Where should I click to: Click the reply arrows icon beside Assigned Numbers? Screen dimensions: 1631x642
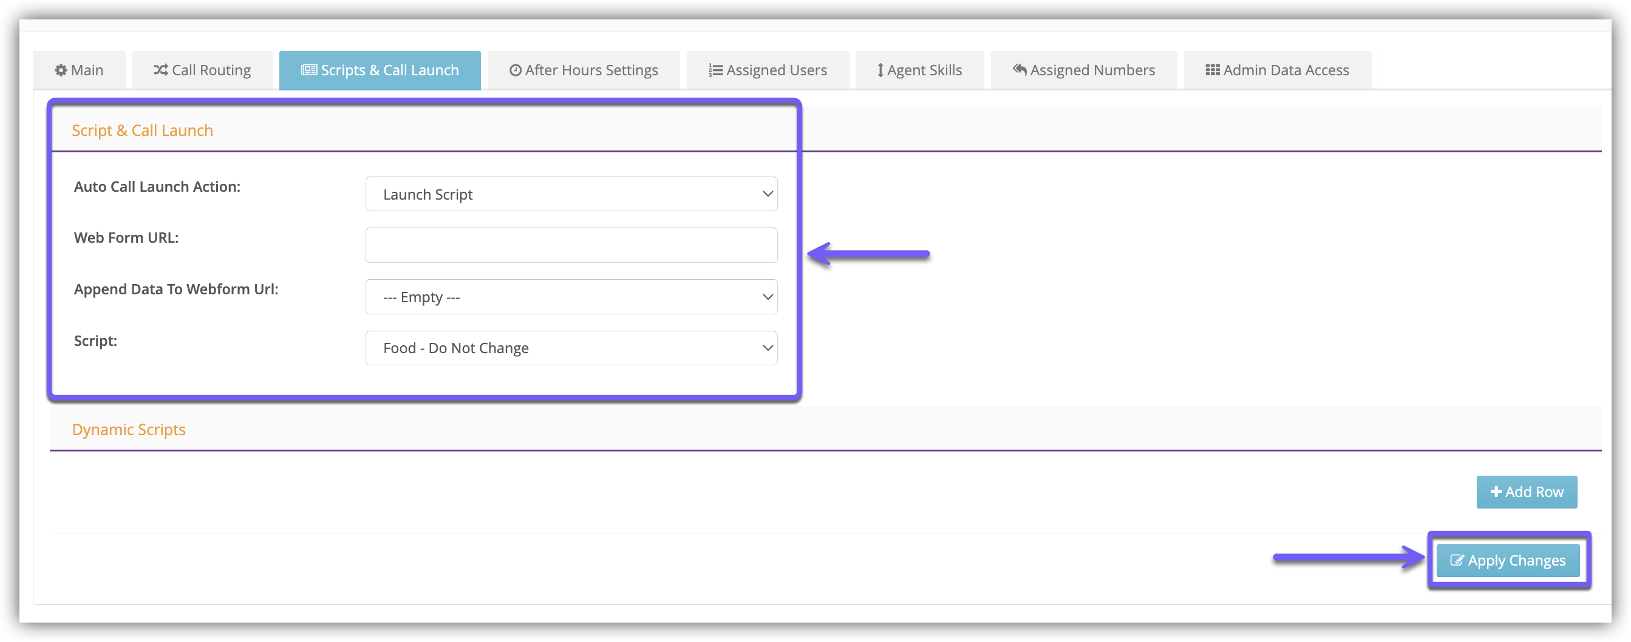tap(1020, 70)
